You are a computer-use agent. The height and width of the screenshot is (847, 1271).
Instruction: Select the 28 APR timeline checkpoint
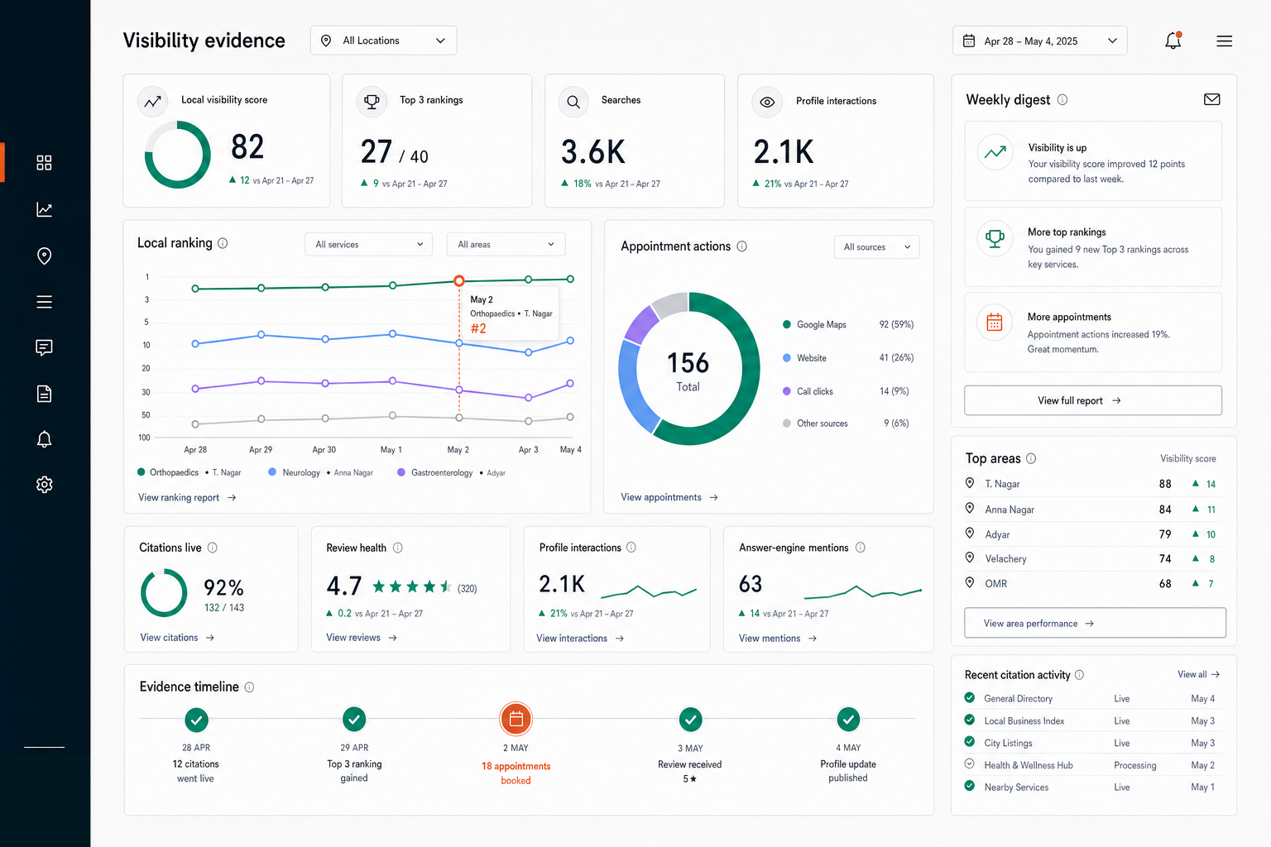tap(196, 720)
